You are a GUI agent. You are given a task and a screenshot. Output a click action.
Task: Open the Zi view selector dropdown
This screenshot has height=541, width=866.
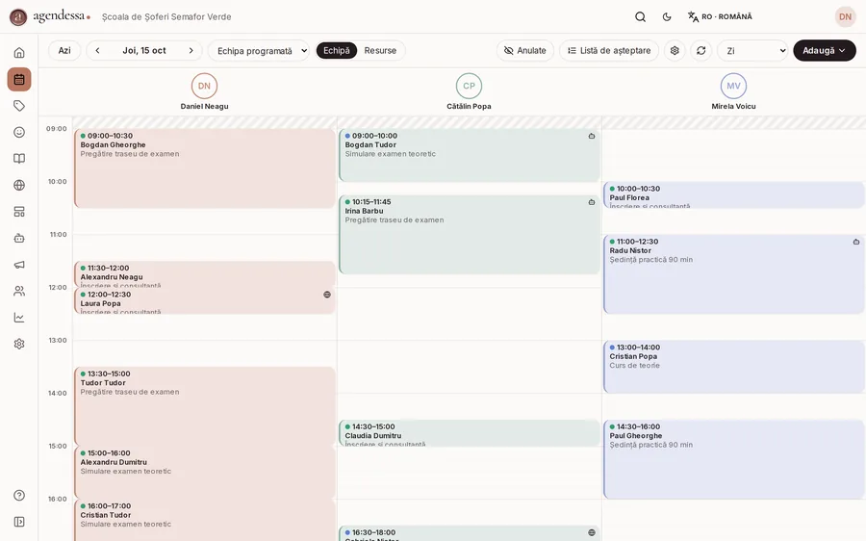coord(752,50)
